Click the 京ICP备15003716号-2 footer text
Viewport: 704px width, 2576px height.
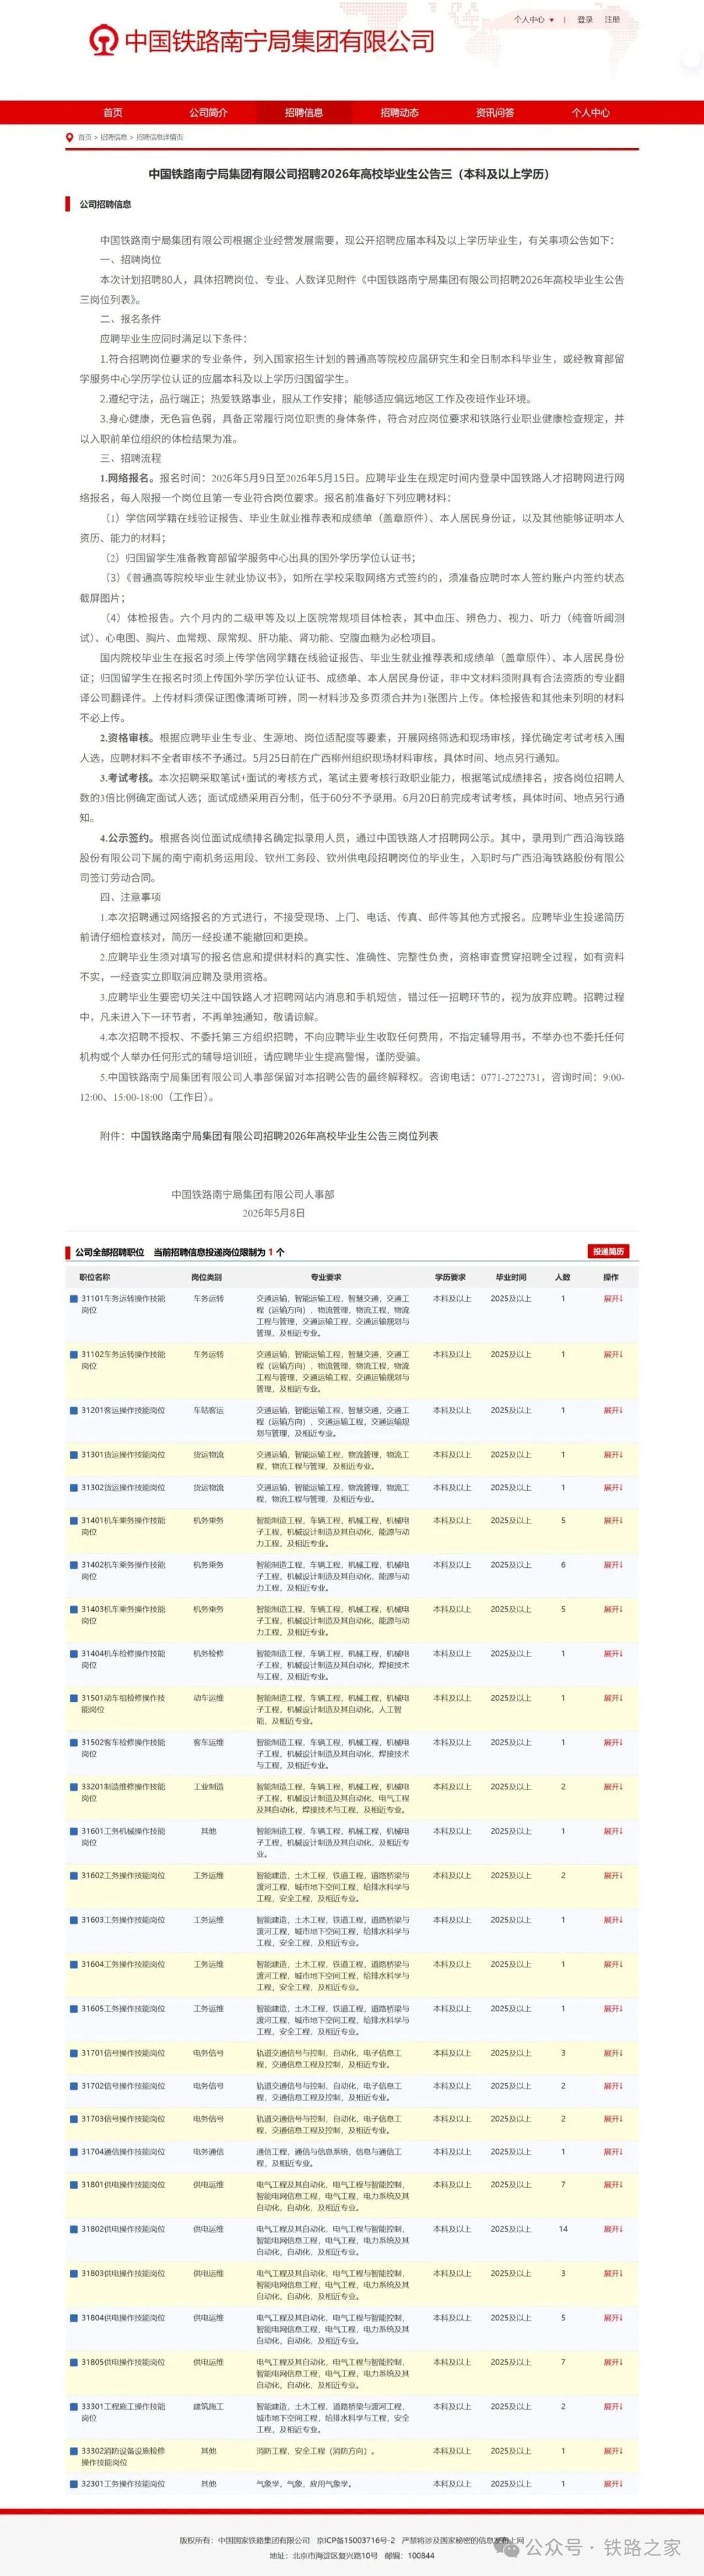pyautogui.click(x=356, y=2540)
